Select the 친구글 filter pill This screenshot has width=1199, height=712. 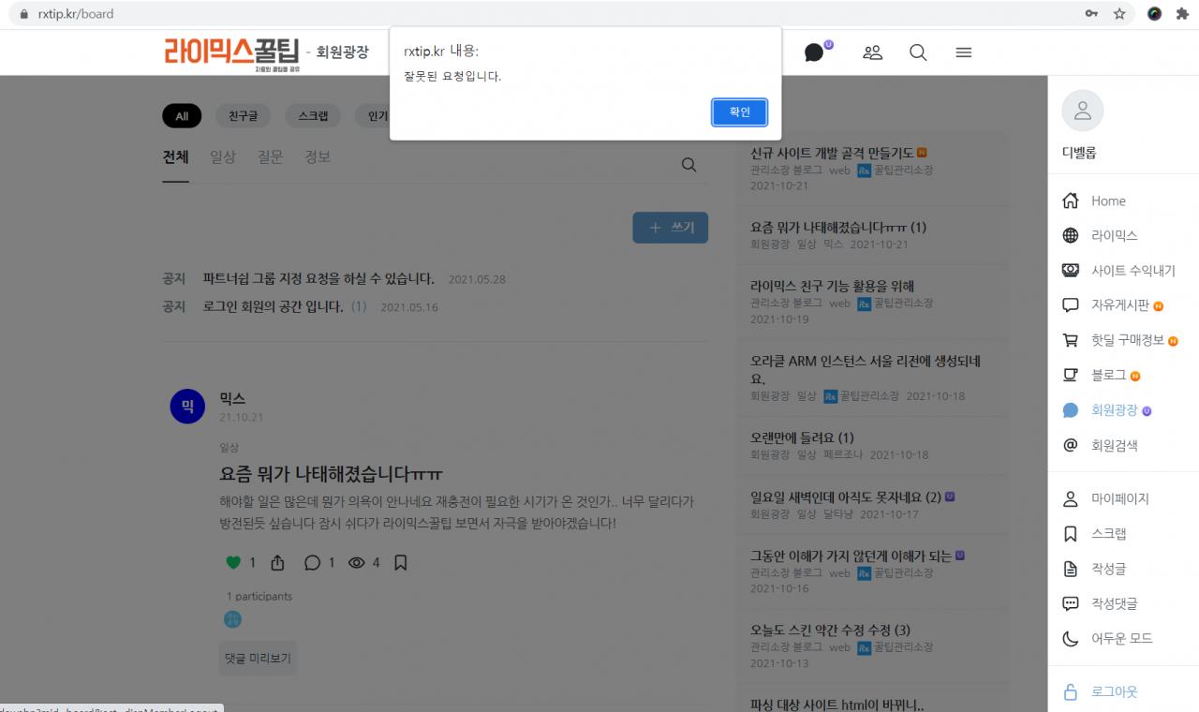(x=243, y=116)
